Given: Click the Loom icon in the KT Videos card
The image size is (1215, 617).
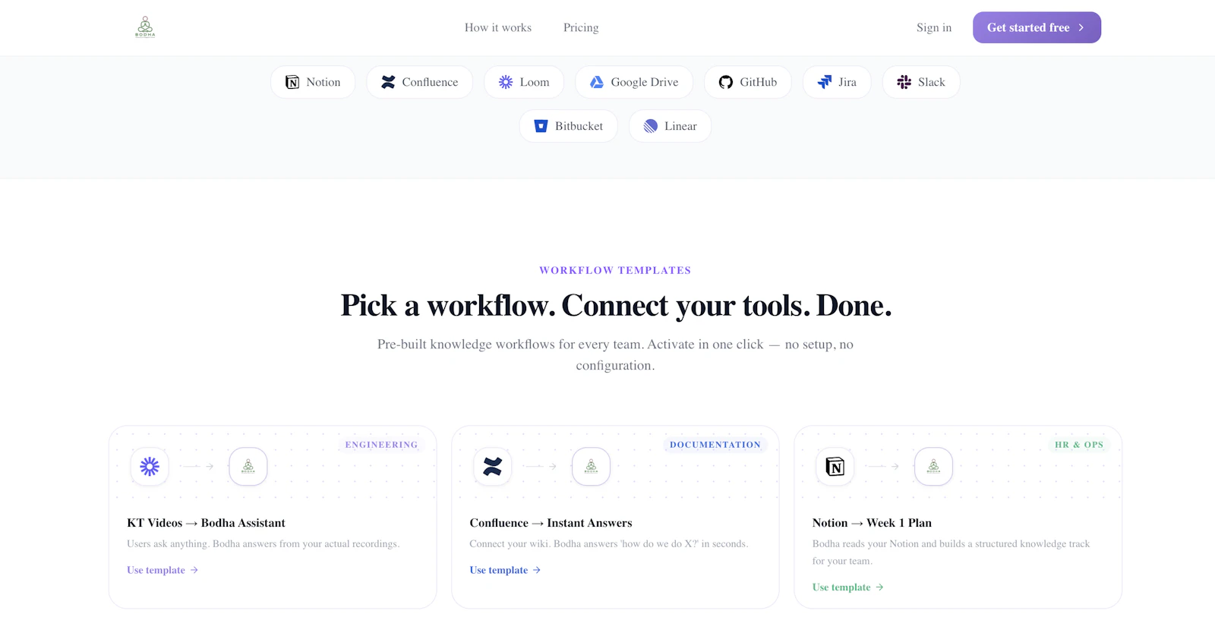Looking at the screenshot, I should tap(150, 466).
